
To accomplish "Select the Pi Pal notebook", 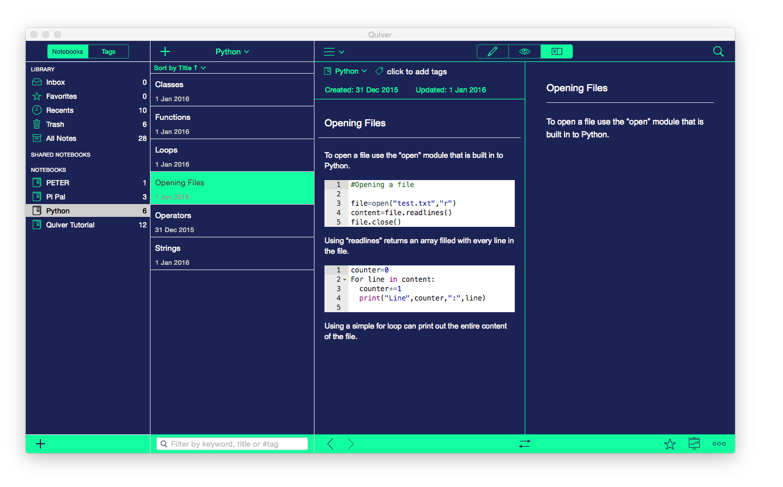I will [x=88, y=197].
